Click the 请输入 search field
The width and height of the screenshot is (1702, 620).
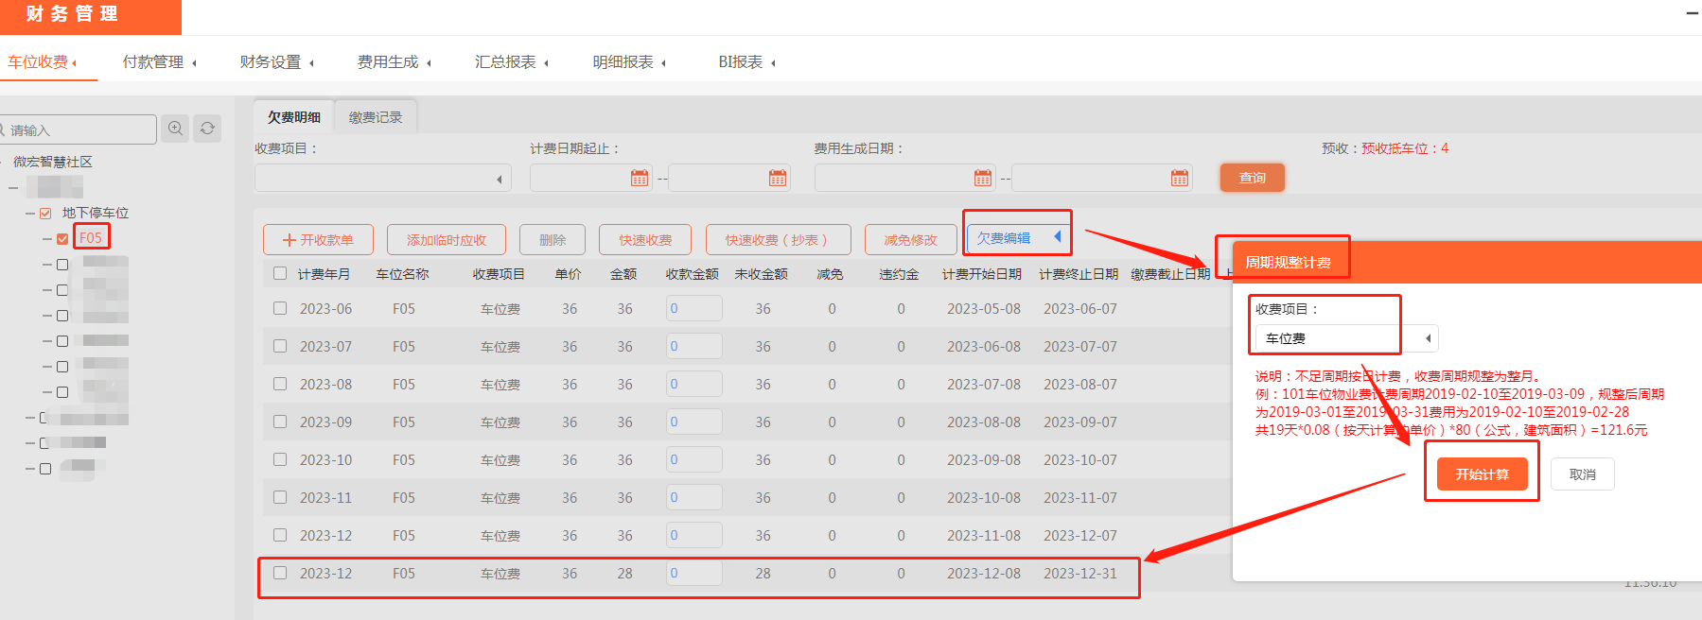(79, 129)
